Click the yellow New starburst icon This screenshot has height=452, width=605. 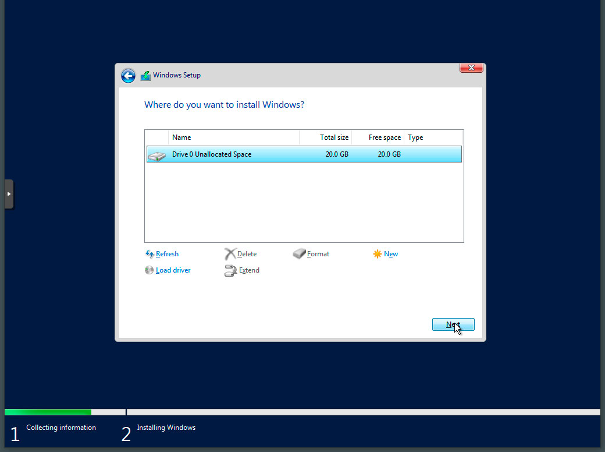pyautogui.click(x=377, y=253)
